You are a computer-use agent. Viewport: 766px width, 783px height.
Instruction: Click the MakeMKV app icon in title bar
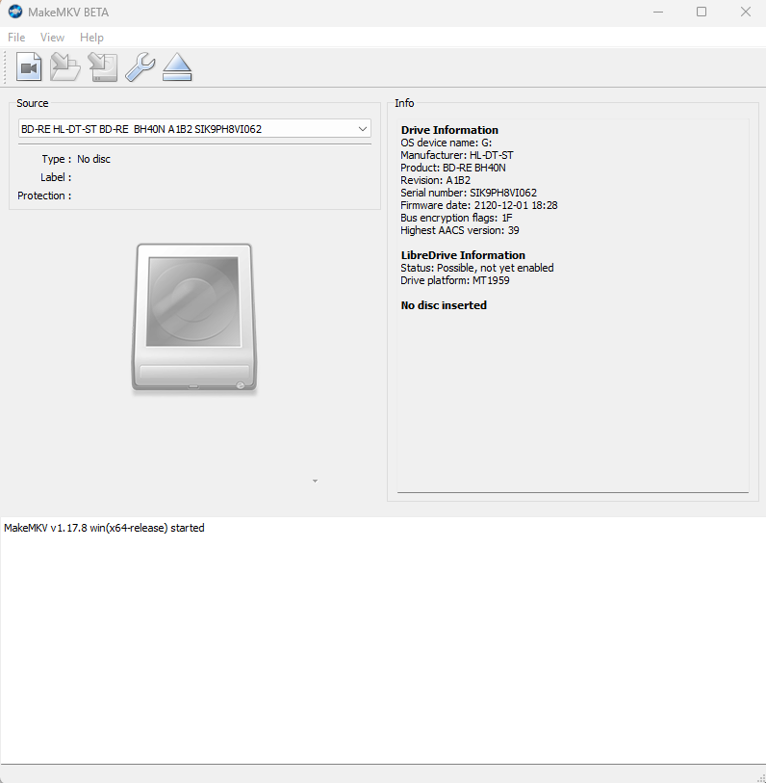pyautogui.click(x=15, y=12)
